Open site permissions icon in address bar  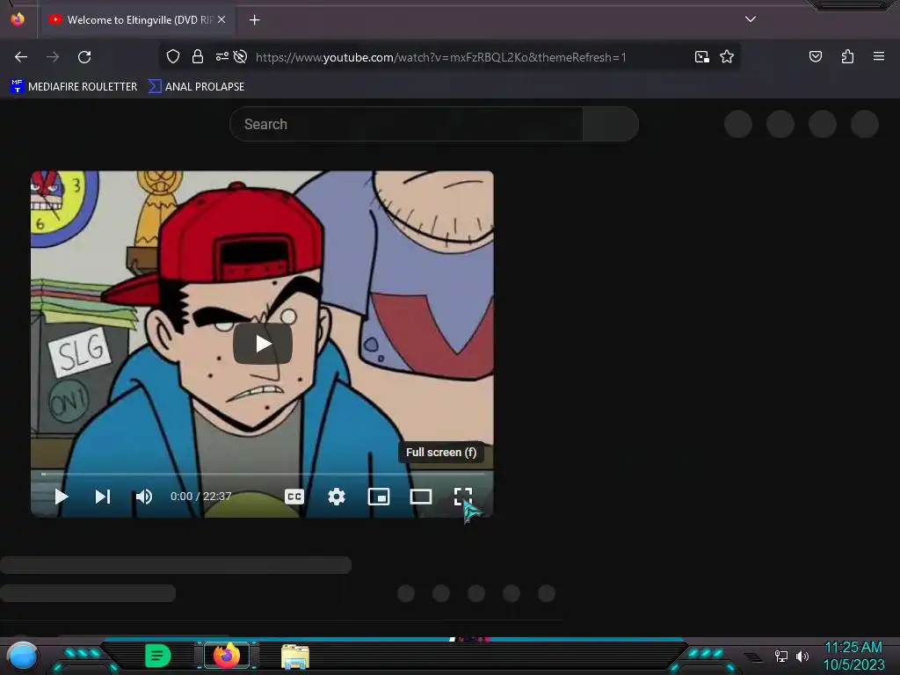pyautogui.click(x=221, y=57)
